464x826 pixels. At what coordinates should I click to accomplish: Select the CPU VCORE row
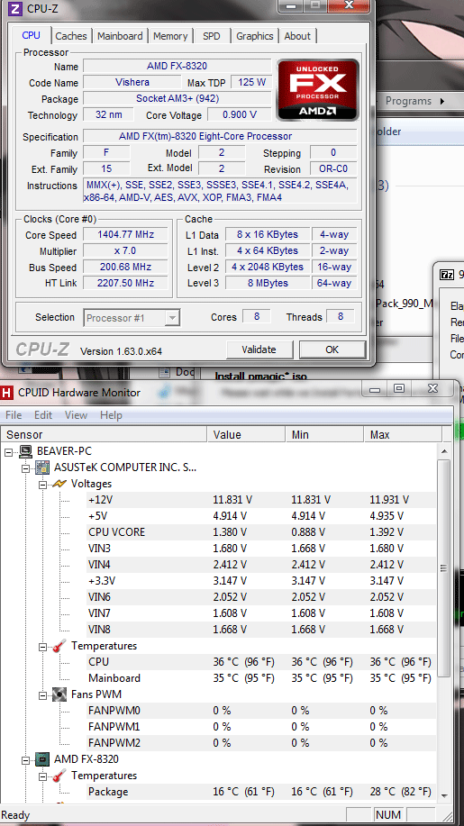click(x=260, y=532)
